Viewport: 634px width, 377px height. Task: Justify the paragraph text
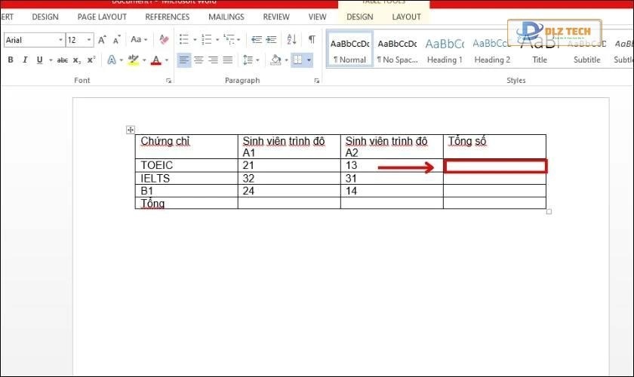pos(227,60)
